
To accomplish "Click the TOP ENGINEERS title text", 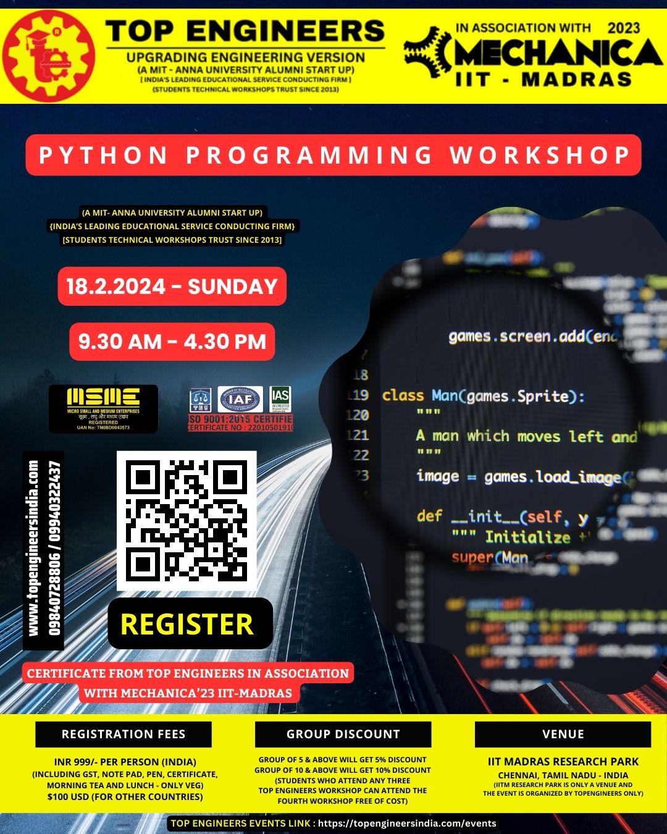I will click(245, 31).
